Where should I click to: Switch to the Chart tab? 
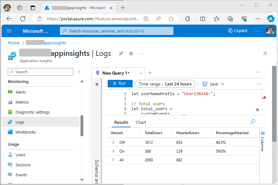click(x=141, y=122)
